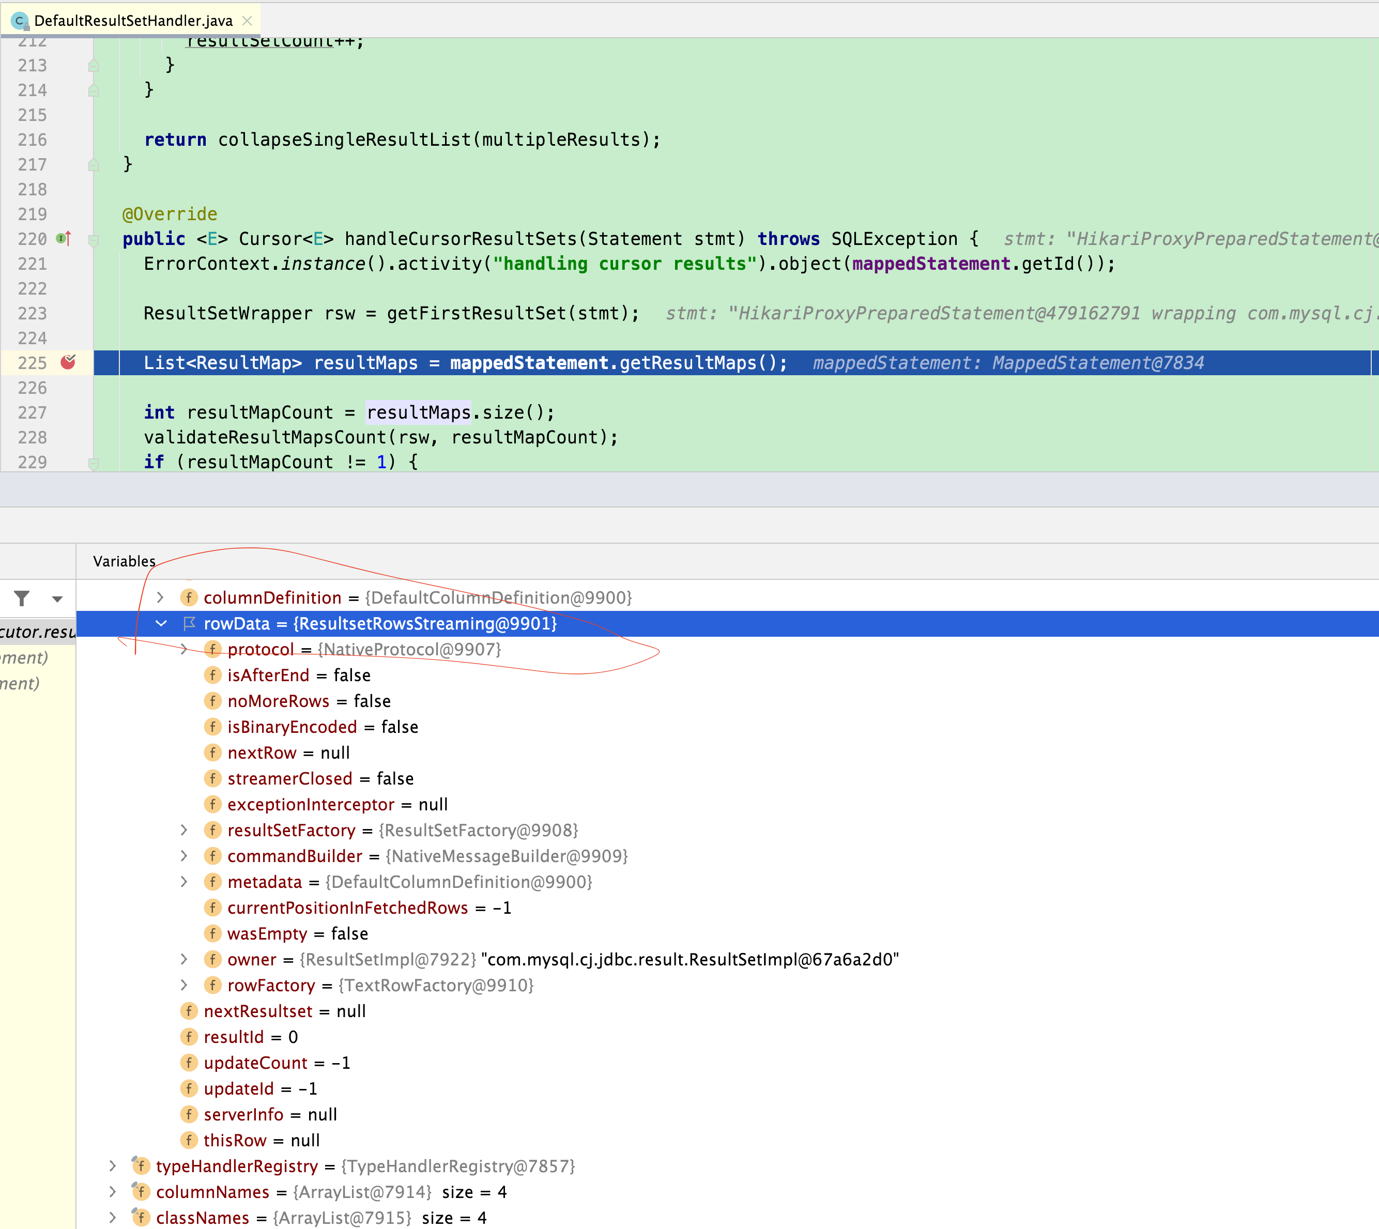Expand the resultSetFactory field node

(x=185, y=830)
